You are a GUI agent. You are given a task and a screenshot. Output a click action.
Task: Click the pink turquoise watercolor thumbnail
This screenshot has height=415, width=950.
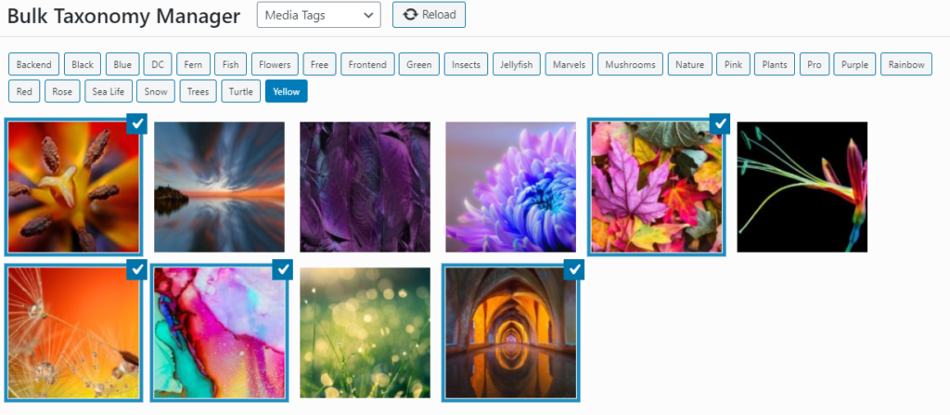219,333
